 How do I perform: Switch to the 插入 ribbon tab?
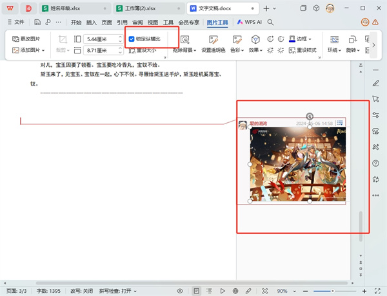(92, 23)
